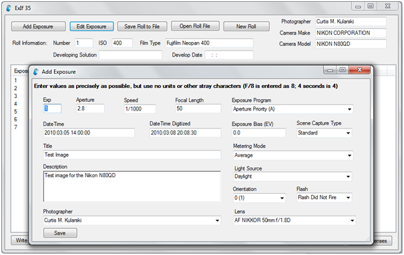Start a New Roll
404x255 pixels.
[x=246, y=27]
